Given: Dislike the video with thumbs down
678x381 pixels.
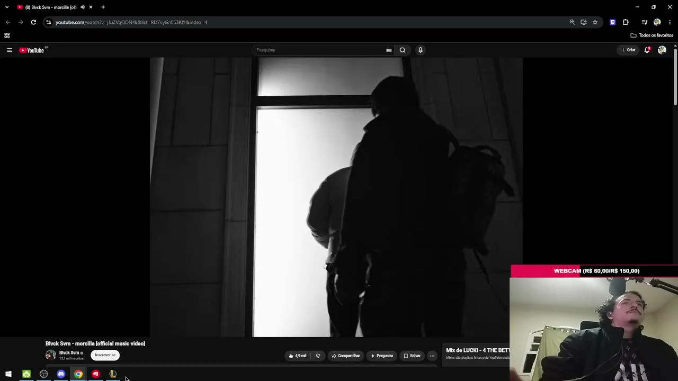Looking at the screenshot, I should (318, 356).
